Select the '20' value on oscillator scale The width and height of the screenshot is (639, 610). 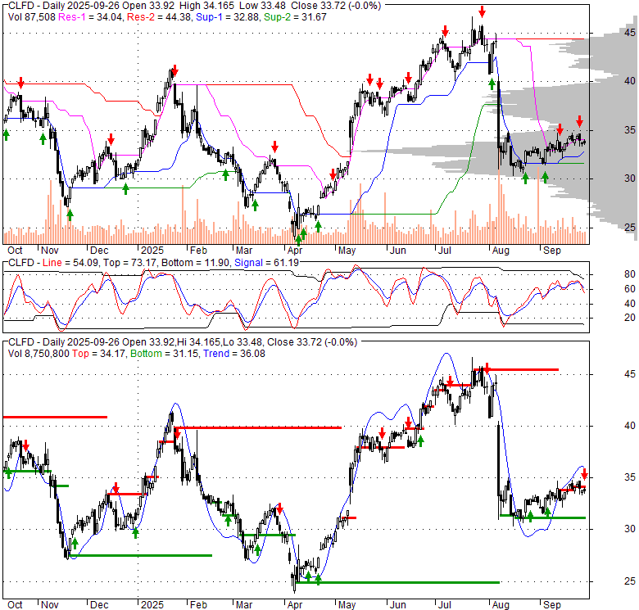point(630,318)
